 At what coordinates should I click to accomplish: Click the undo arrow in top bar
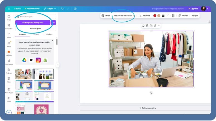click(62, 9)
